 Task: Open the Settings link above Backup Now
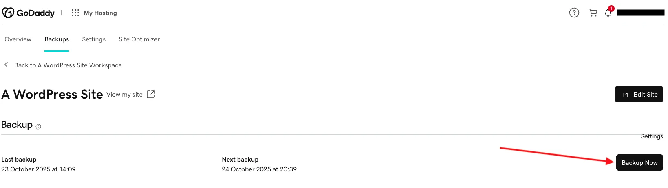click(652, 136)
